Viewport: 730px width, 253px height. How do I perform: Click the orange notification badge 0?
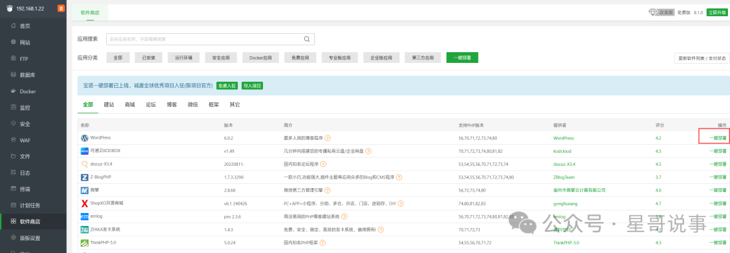pos(61,8)
